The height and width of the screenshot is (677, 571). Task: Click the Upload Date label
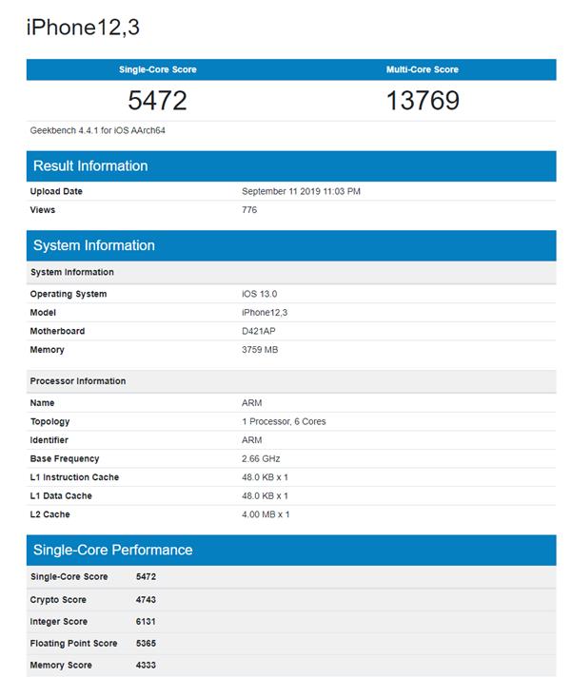[x=56, y=191]
